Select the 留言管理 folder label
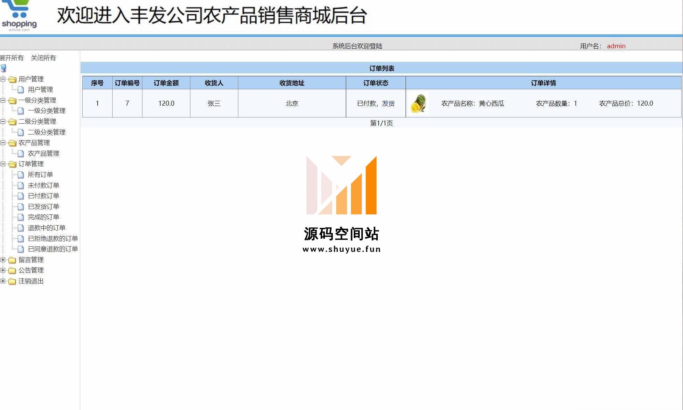The image size is (683, 410). point(31,260)
